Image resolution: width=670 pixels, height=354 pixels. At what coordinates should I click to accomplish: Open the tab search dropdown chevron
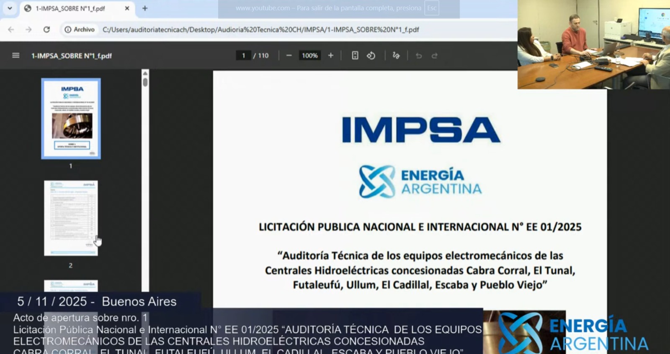coord(10,8)
